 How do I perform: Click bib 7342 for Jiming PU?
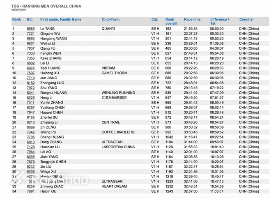[x=31, y=132]
